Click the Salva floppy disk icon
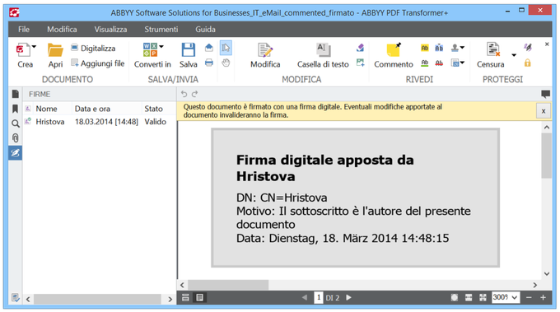The image size is (560, 312). pos(189,49)
